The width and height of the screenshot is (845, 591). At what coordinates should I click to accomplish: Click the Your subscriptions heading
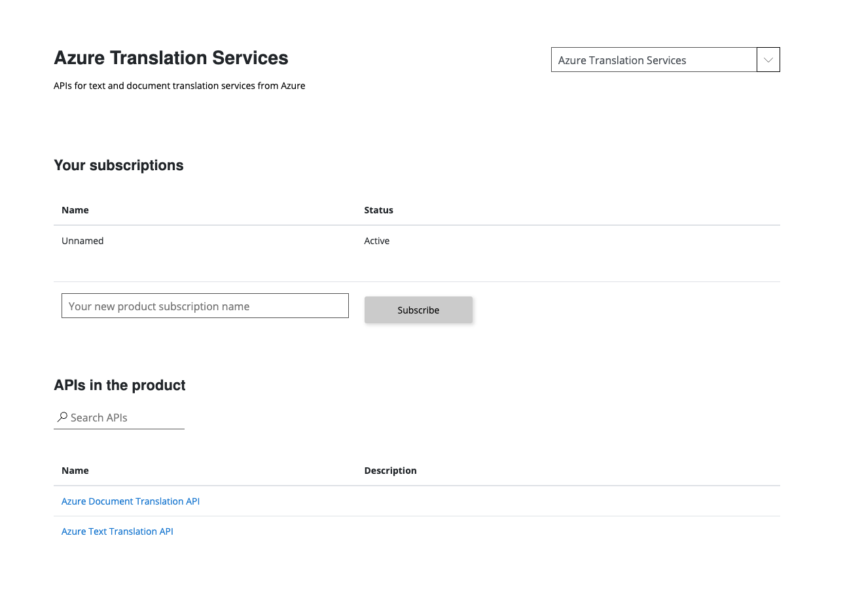click(x=118, y=165)
